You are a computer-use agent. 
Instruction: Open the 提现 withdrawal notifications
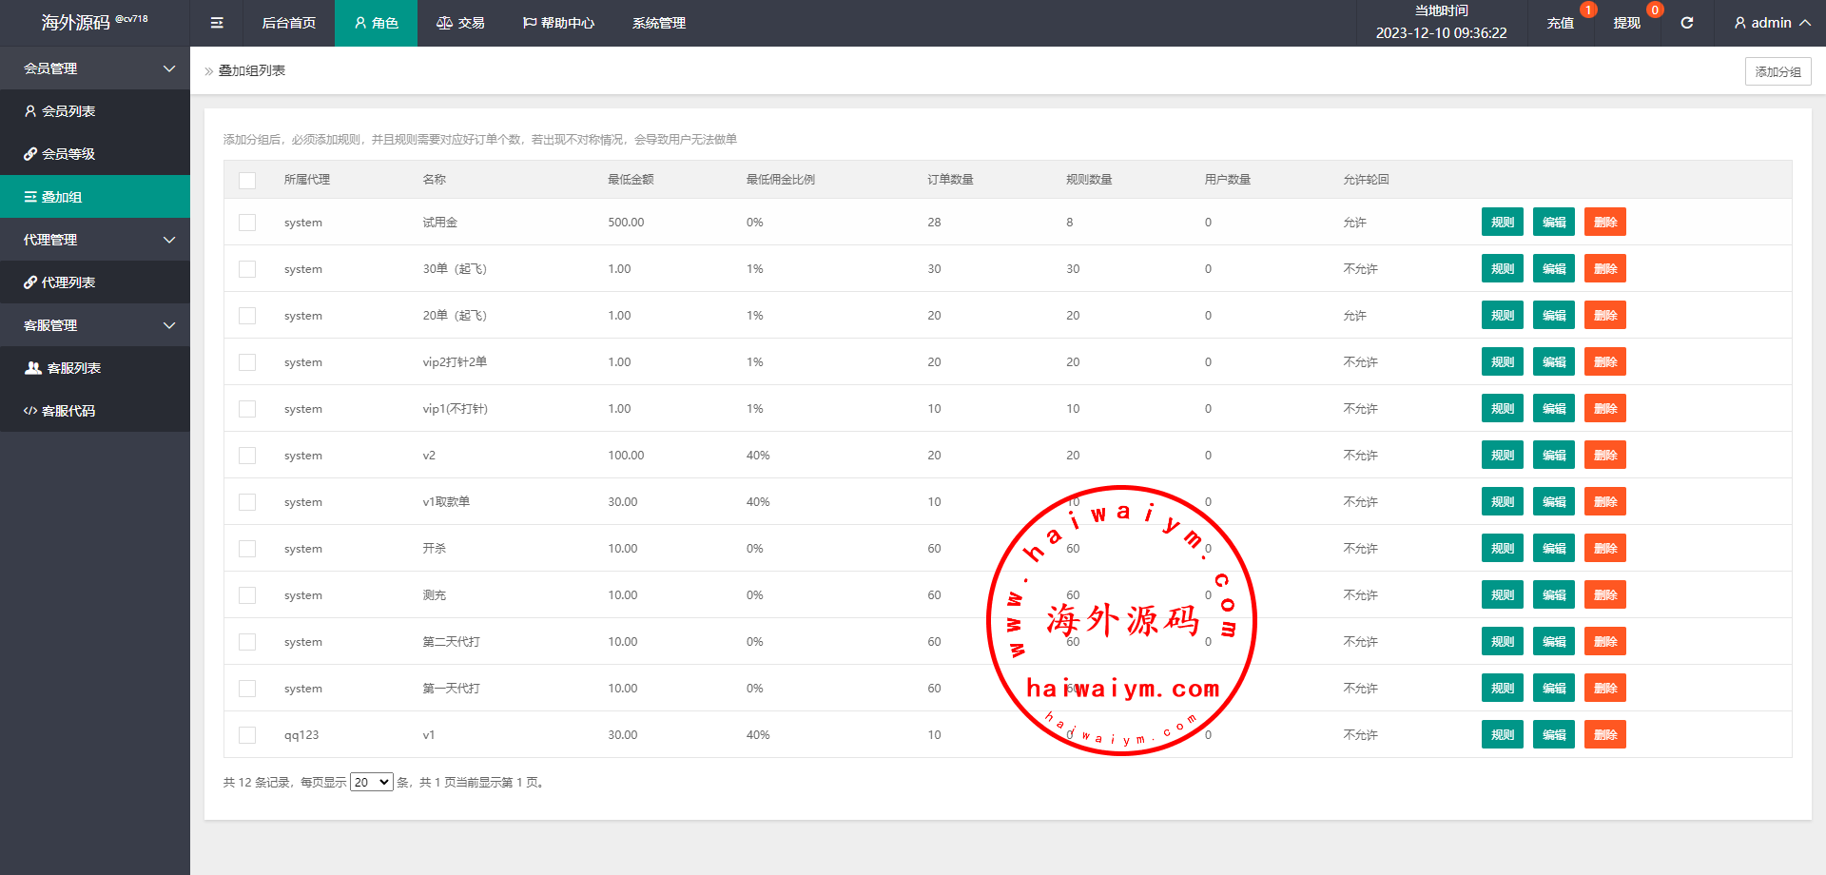(1626, 23)
